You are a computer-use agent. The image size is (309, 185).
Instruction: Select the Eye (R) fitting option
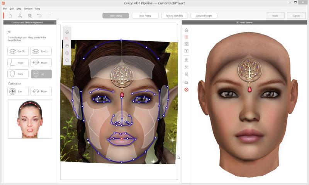pos(18,51)
